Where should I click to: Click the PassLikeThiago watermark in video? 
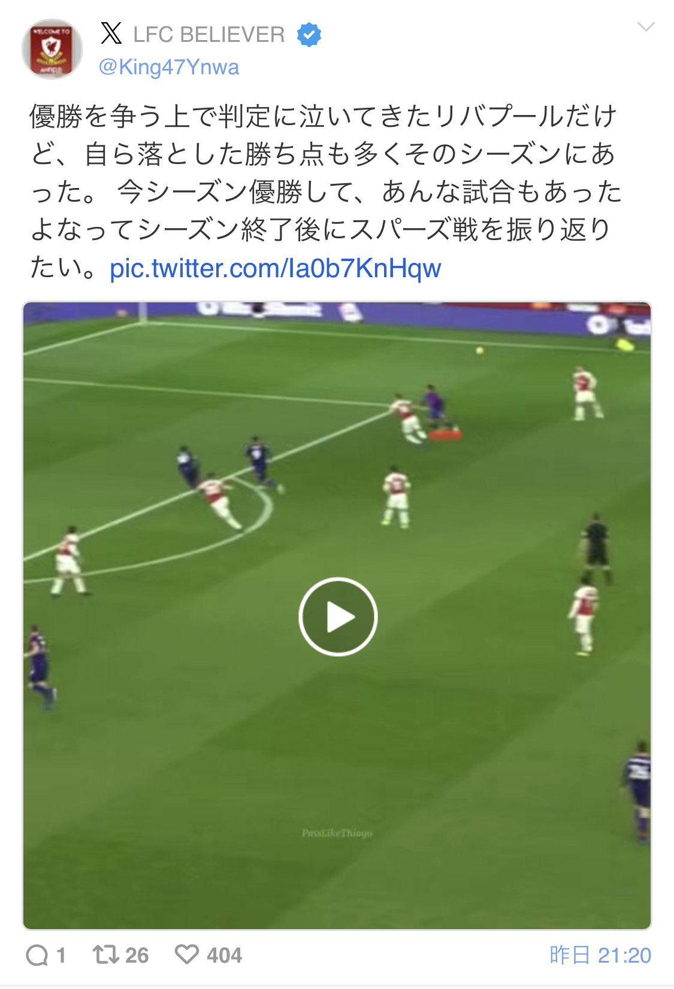click(x=337, y=833)
